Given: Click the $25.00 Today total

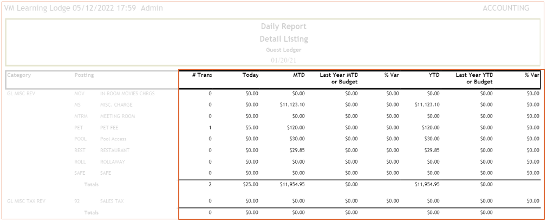Looking at the screenshot, I should (251, 185).
